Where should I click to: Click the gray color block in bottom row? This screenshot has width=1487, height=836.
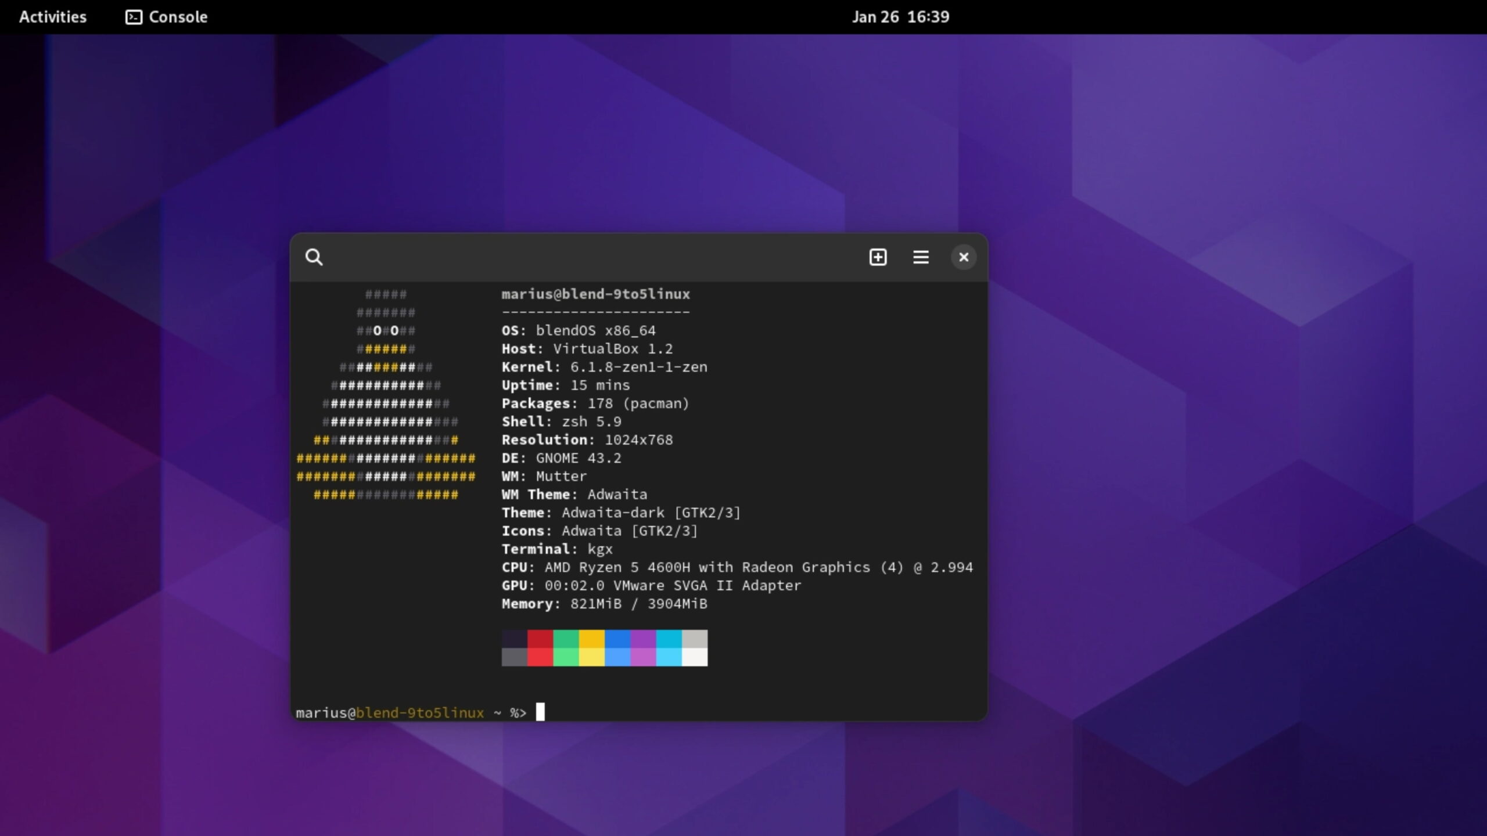click(515, 657)
